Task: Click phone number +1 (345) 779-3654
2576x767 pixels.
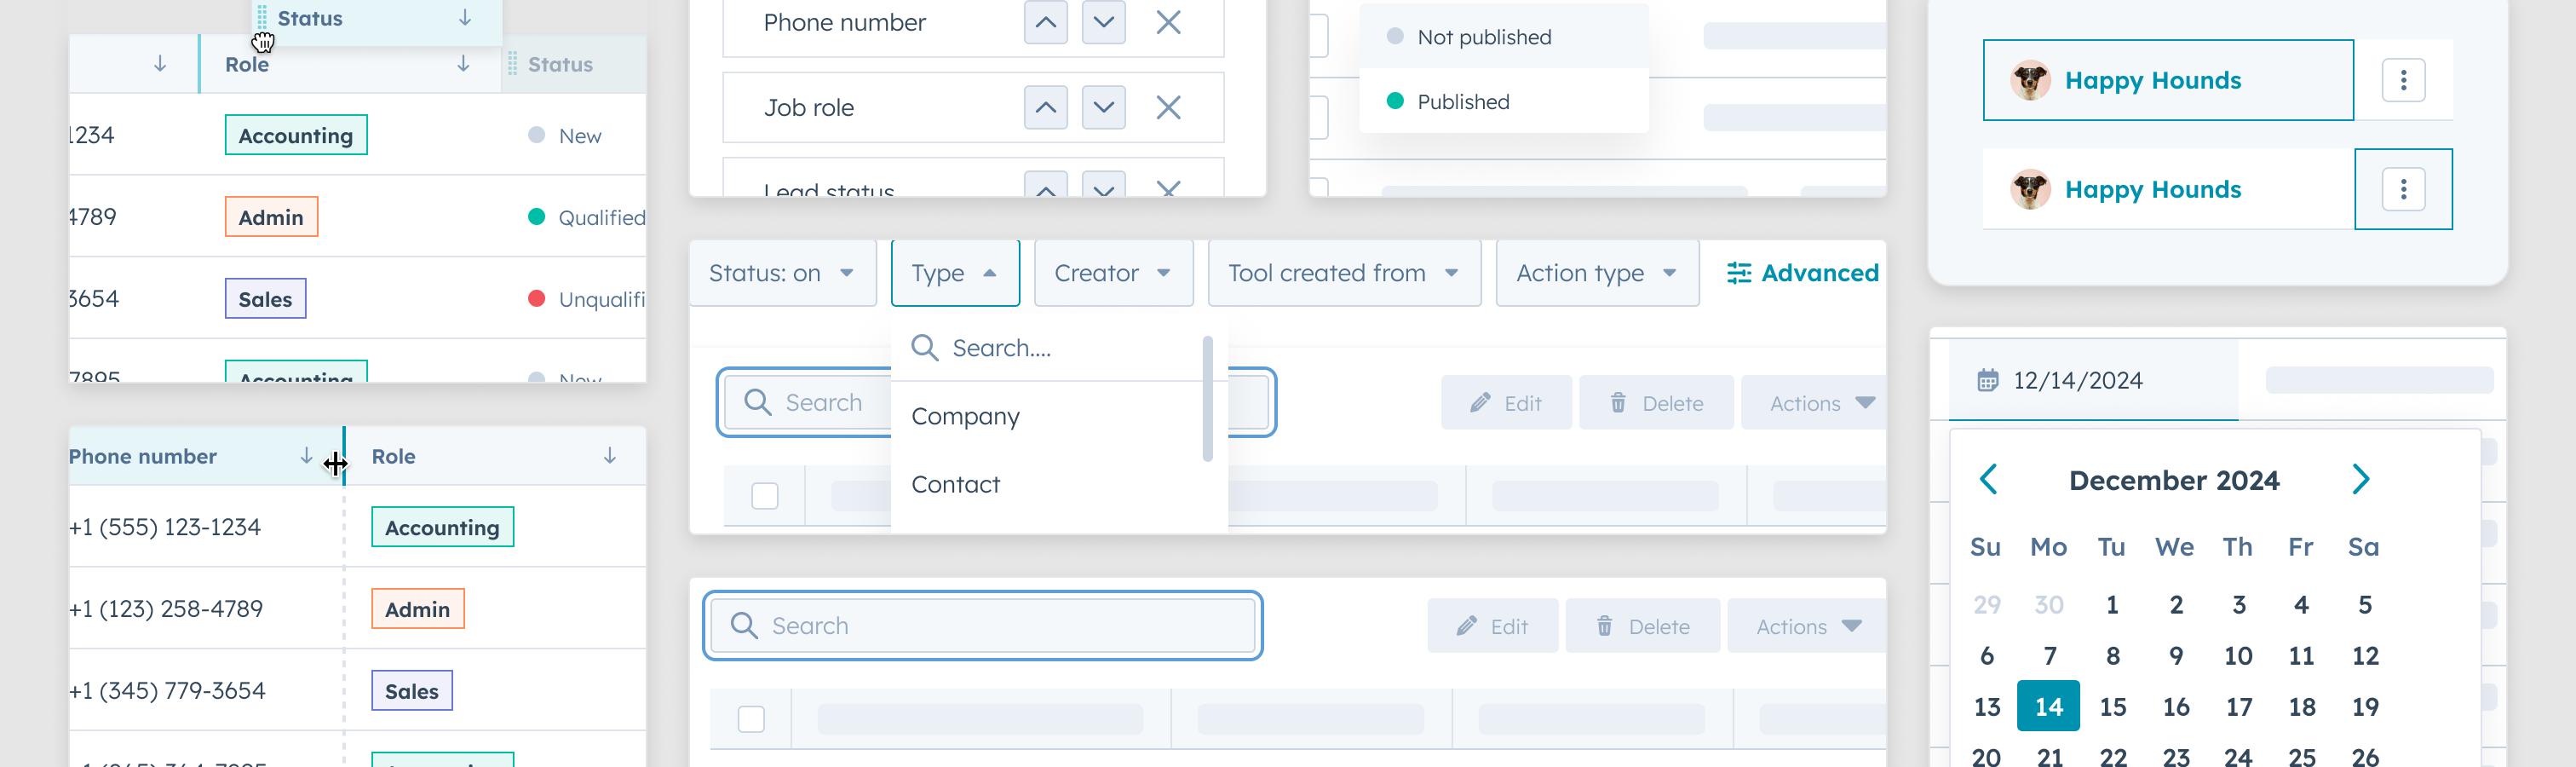Action: [x=167, y=691]
